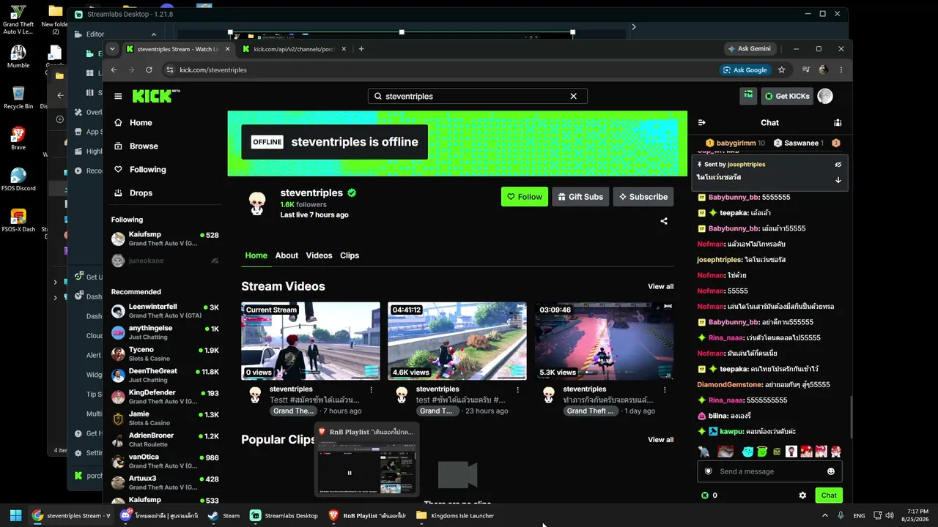Switch to the Videos tab
The width and height of the screenshot is (938, 527).
319,255
